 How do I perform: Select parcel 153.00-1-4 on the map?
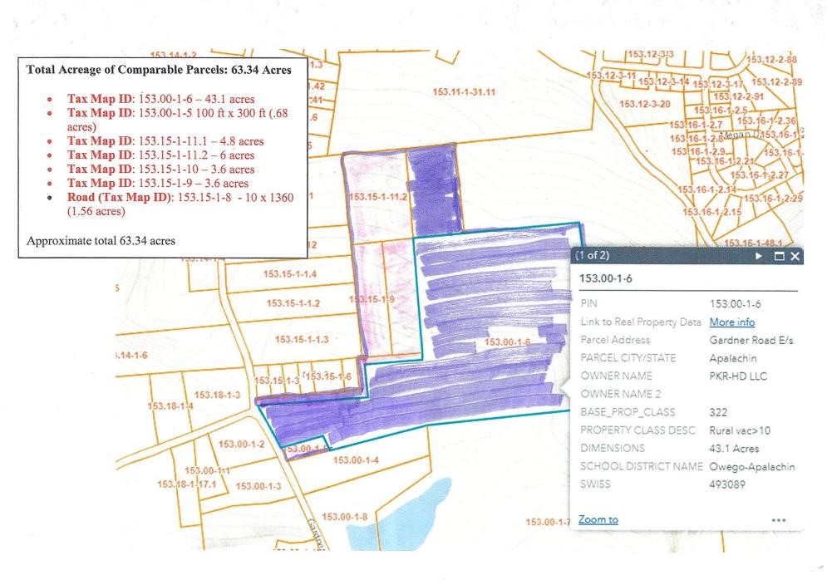(356, 460)
